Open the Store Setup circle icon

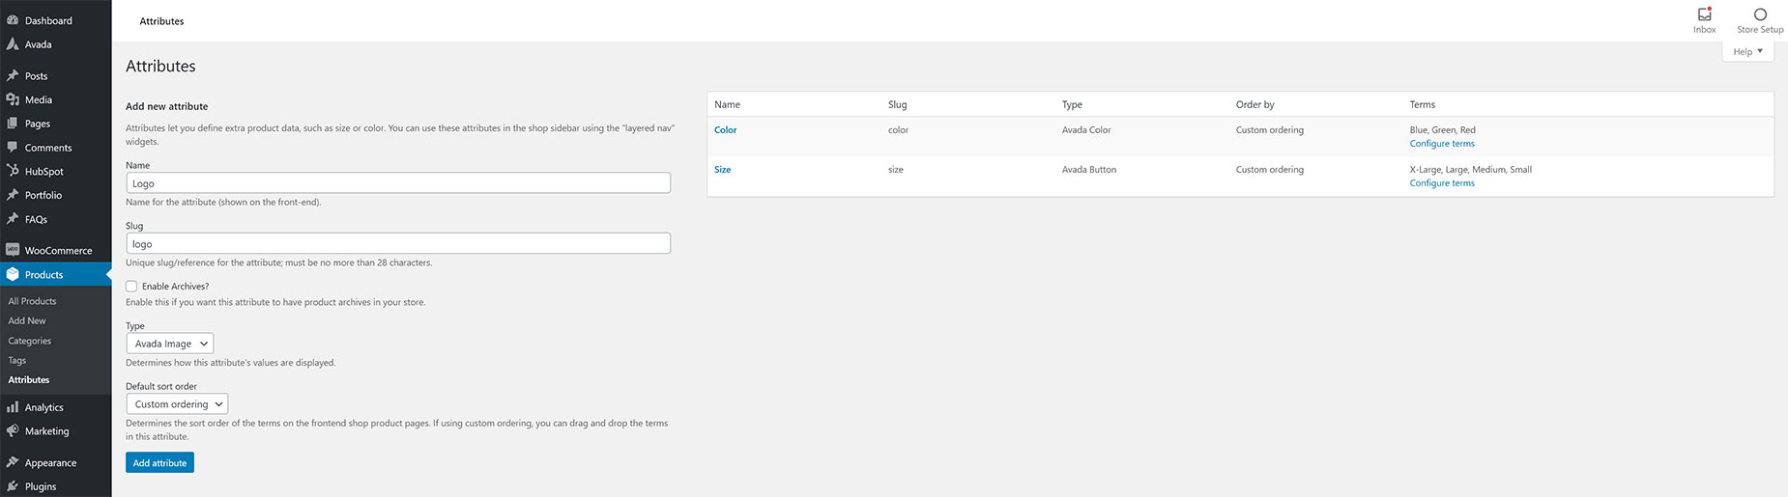click(1760, 14)
